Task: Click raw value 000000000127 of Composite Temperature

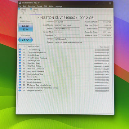Action: pos(102,53)
